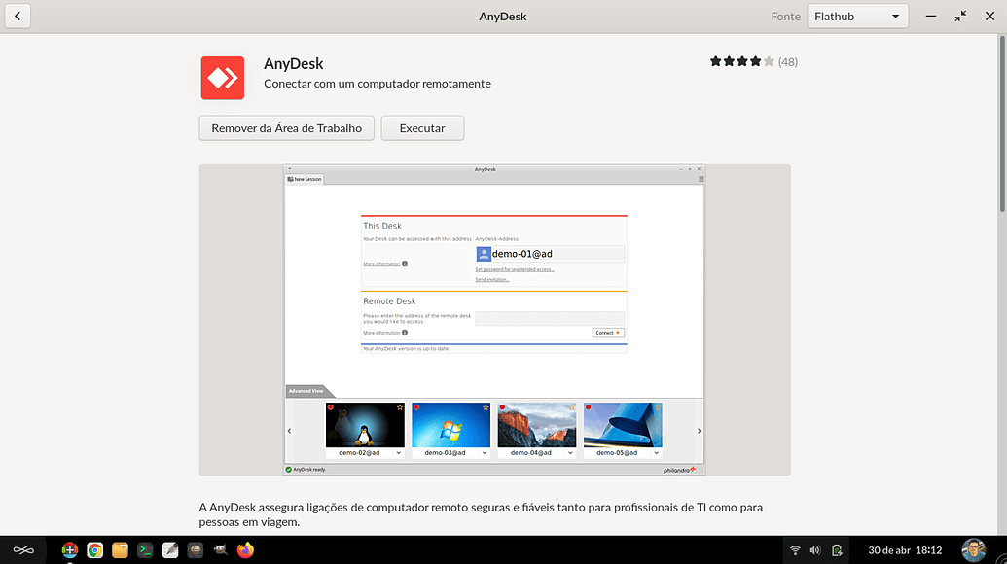Open the Files folder taskbar icon
Image resolution: width=1007 pixels, height=564 pixels.
tap(120, 549)
